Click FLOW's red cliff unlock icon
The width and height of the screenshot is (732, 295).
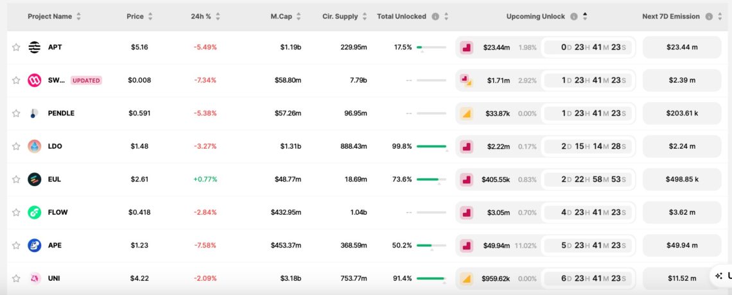[466, 212]
